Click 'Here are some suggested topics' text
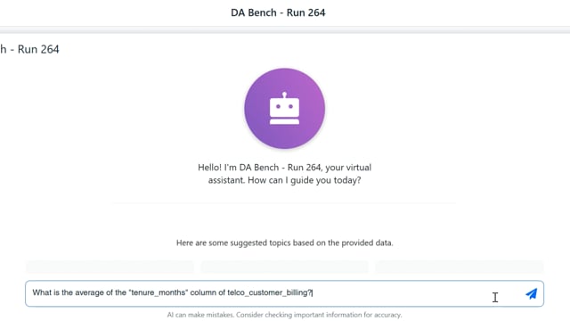 285,243
